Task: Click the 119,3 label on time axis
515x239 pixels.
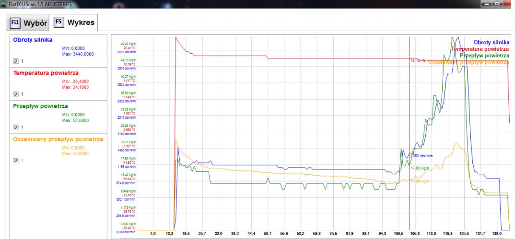Action: pyautogui.click(x=448, y=234)
